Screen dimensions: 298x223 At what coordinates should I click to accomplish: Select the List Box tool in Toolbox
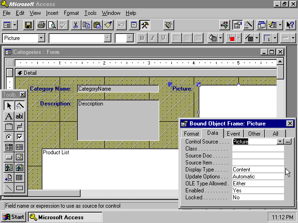(x=20, y=147)
